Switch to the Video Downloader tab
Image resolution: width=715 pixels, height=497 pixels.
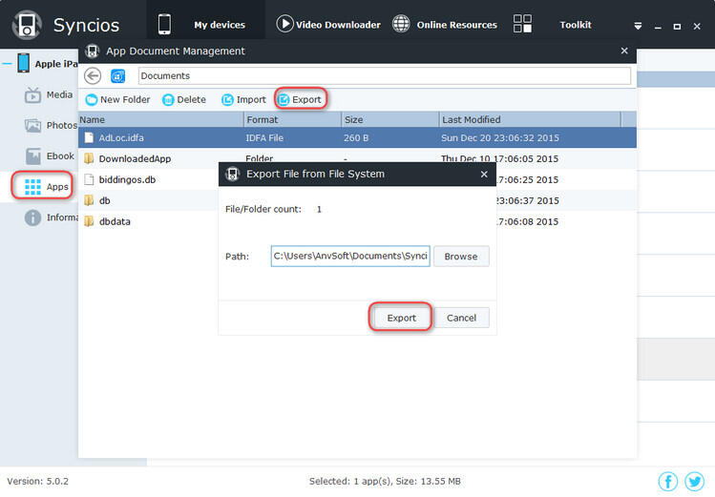click(x=328, y=25)
